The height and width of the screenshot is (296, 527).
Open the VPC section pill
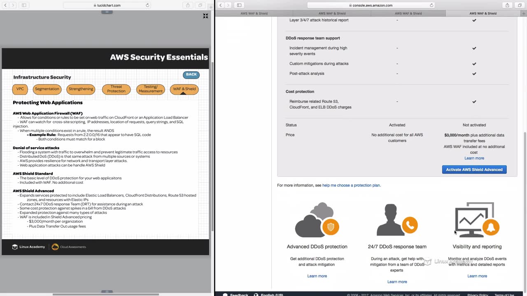(20, 89)
